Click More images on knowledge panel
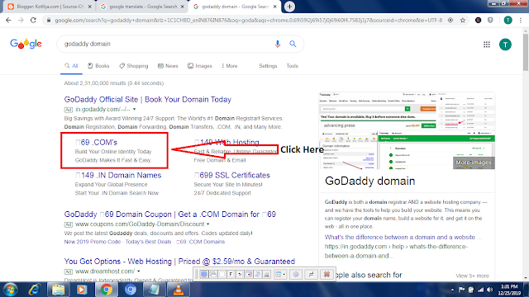Image resolution: width=529 pixels, height=297 pixels. click(474, 163)
